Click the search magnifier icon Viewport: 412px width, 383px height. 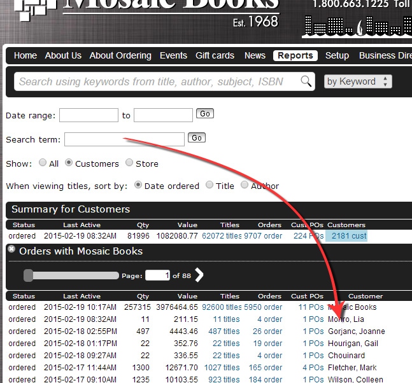306,81
